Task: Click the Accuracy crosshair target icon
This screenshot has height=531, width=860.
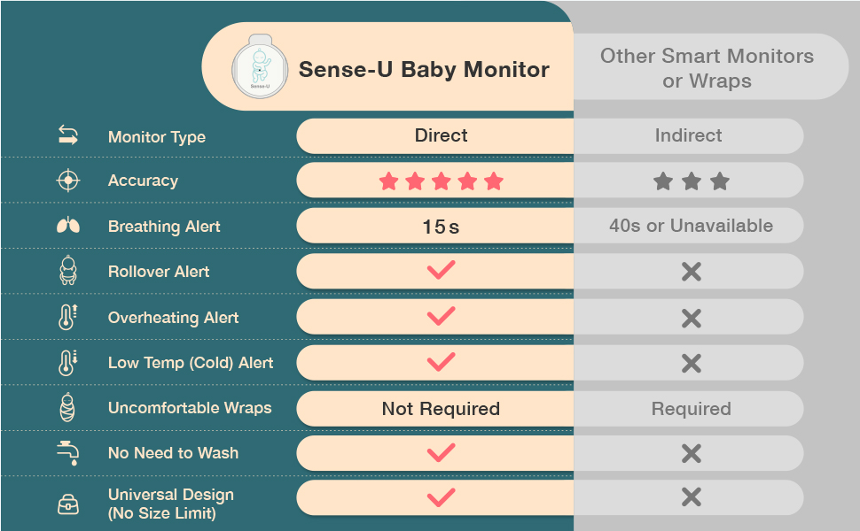Action: point(68,181)
